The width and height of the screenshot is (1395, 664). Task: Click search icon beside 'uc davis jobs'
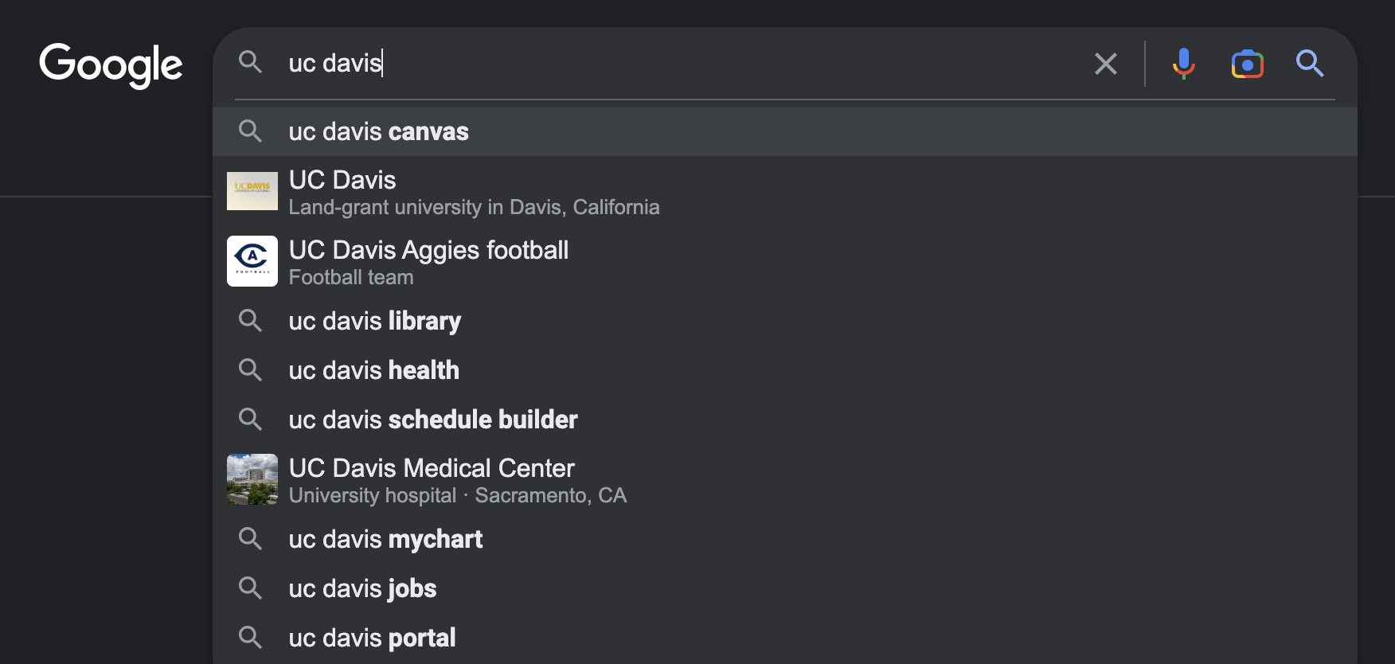click(251, 588)
